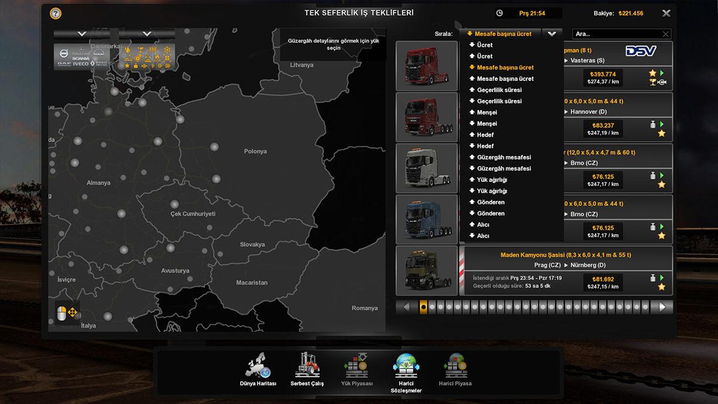This screenshot has width=718, height=404.
Task: Open the truck brand filter chevron
Action: tap(82, 34)
